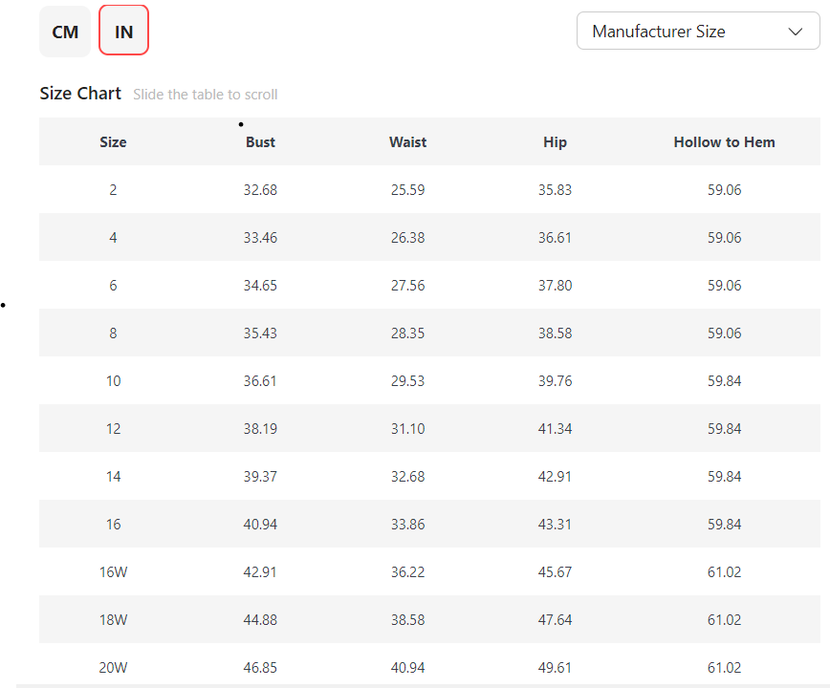Click the size 2 row label

[x=113, y=190]
